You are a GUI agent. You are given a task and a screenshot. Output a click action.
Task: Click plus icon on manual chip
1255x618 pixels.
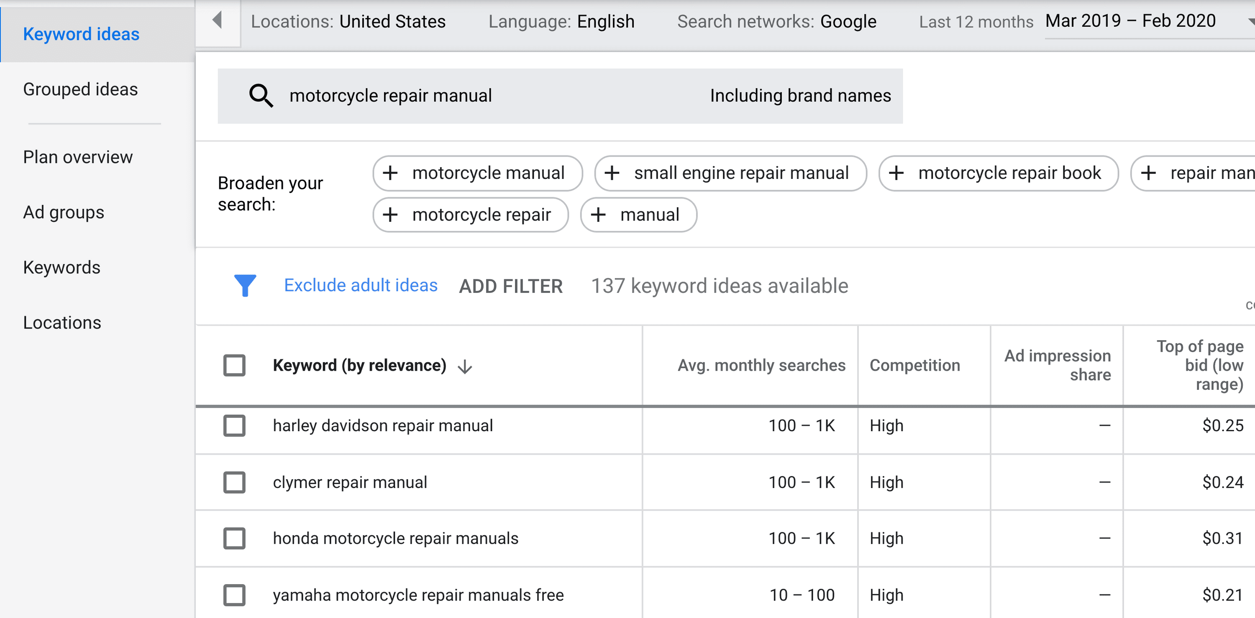pos(598,215)
